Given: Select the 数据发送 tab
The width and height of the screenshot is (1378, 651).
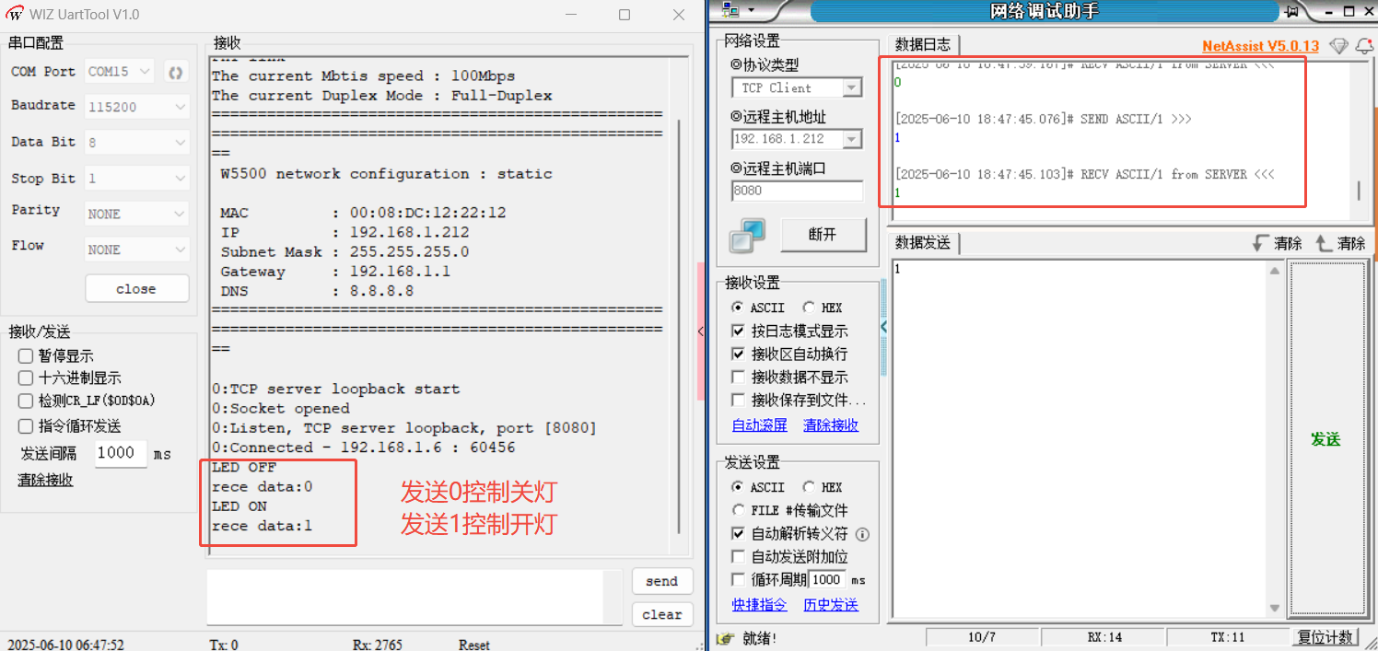Looking at the screenshot, I should point(924,243).
